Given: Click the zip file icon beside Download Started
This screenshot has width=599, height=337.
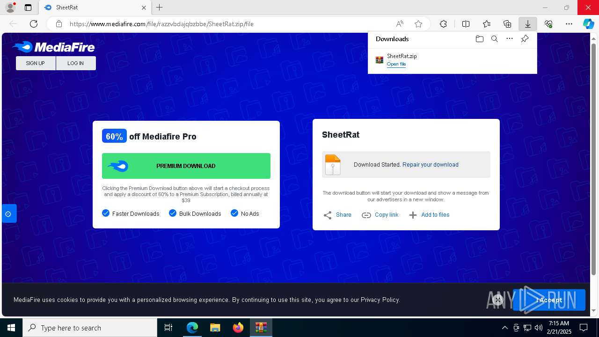Looking at the screenshot, I should 333,165.
